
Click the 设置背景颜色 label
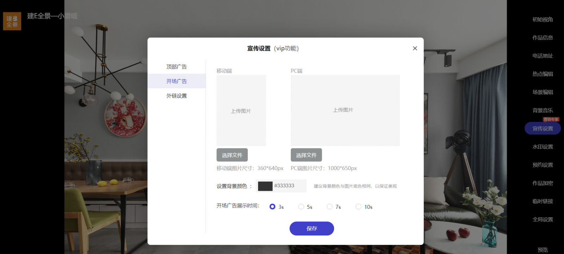click(232, 186)
